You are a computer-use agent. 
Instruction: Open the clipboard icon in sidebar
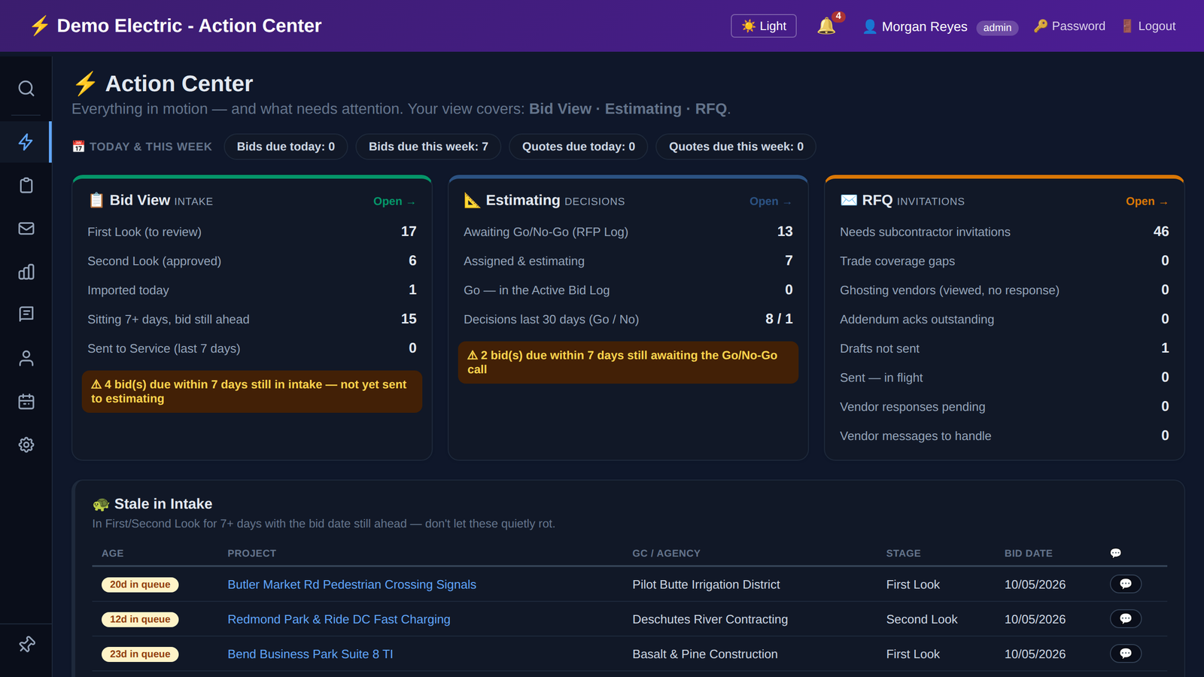[x=26, y=185]
